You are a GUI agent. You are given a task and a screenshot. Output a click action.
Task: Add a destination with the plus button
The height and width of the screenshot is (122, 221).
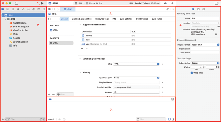tap(82, 49)
